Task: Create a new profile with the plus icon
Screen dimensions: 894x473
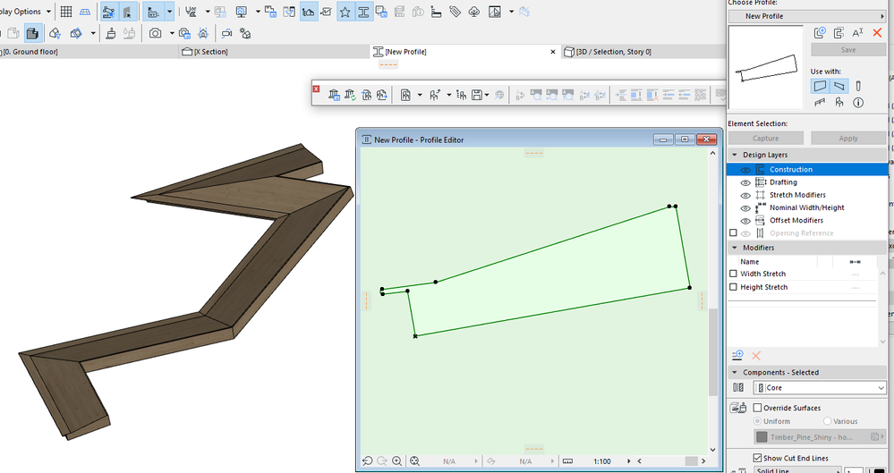Action: (820, 33)
